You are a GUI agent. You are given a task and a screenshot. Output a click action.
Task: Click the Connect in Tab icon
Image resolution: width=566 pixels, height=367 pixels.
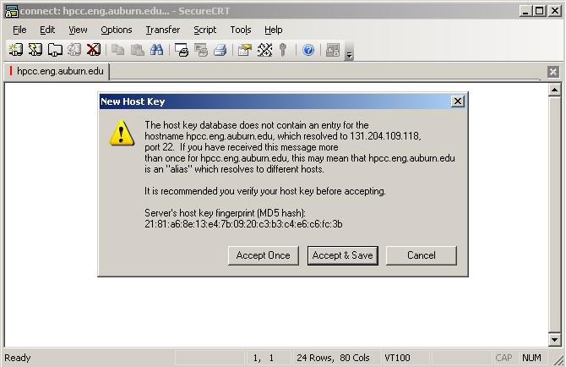[55, 50]
